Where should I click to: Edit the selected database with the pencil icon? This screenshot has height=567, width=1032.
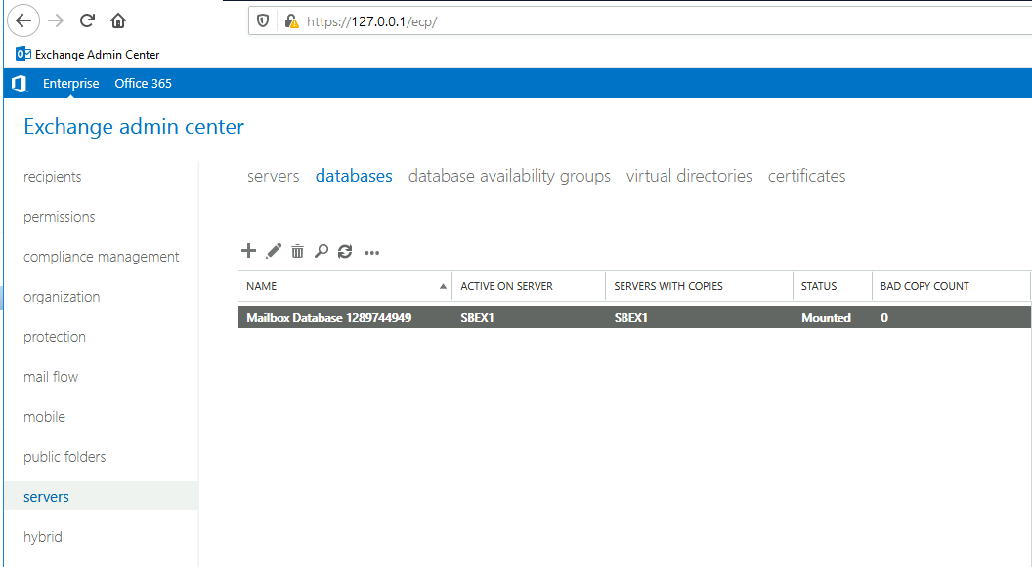[273, 251]
